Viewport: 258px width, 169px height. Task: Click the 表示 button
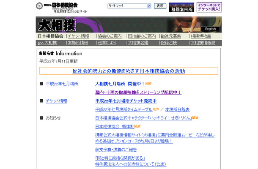pyautogui.click(x=160, y=6)
